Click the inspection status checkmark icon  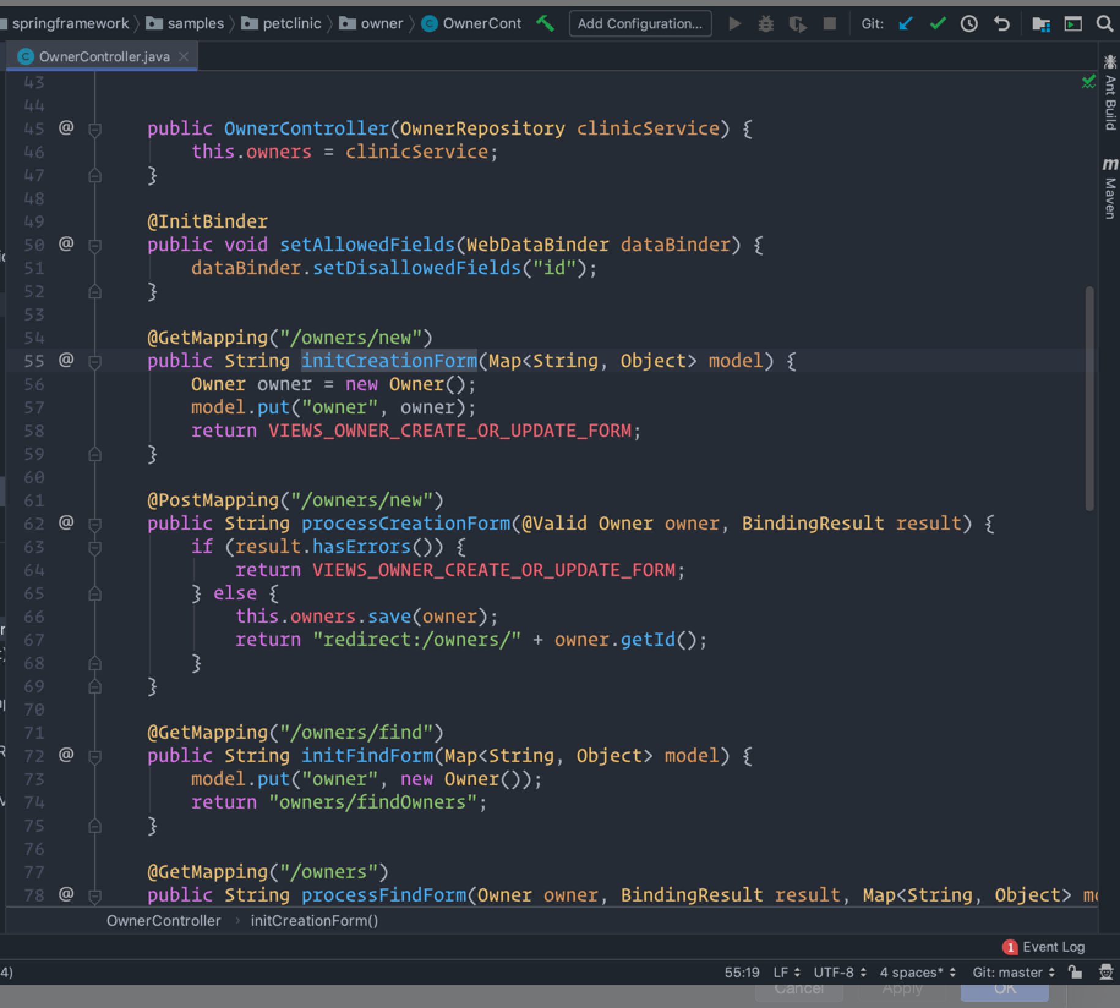point(1088,81)
